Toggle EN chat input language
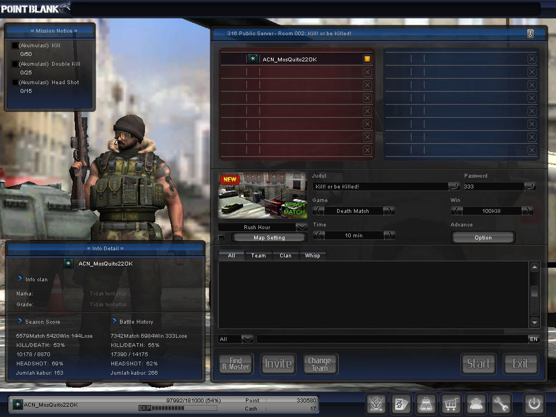 (x=534, y=339)
